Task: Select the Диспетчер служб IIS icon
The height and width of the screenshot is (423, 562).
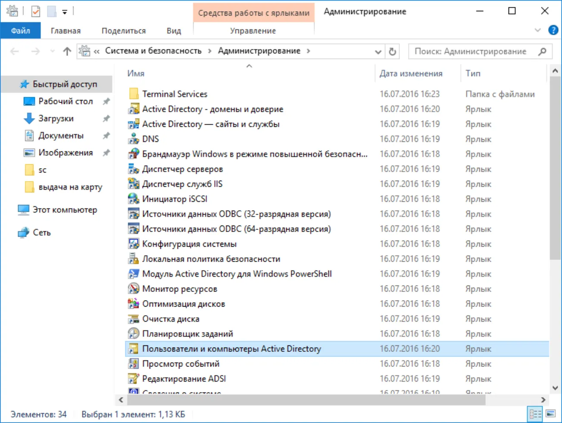Action: (x=134, y=184)
